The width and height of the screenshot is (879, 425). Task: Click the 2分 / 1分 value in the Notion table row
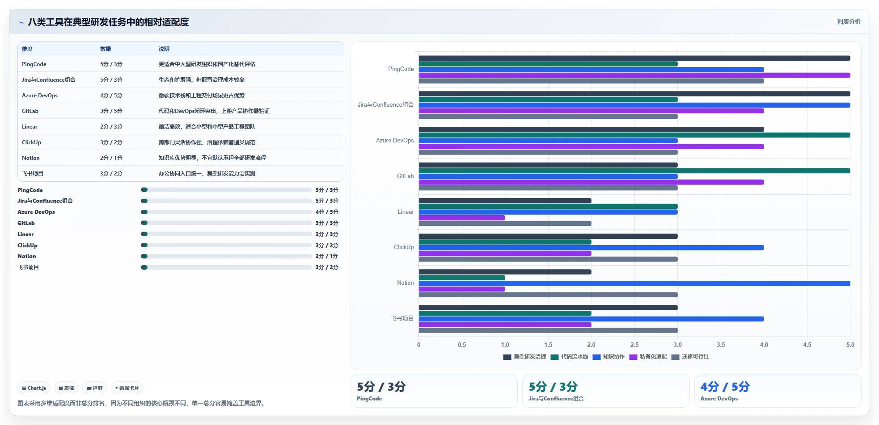click(111, 158)
